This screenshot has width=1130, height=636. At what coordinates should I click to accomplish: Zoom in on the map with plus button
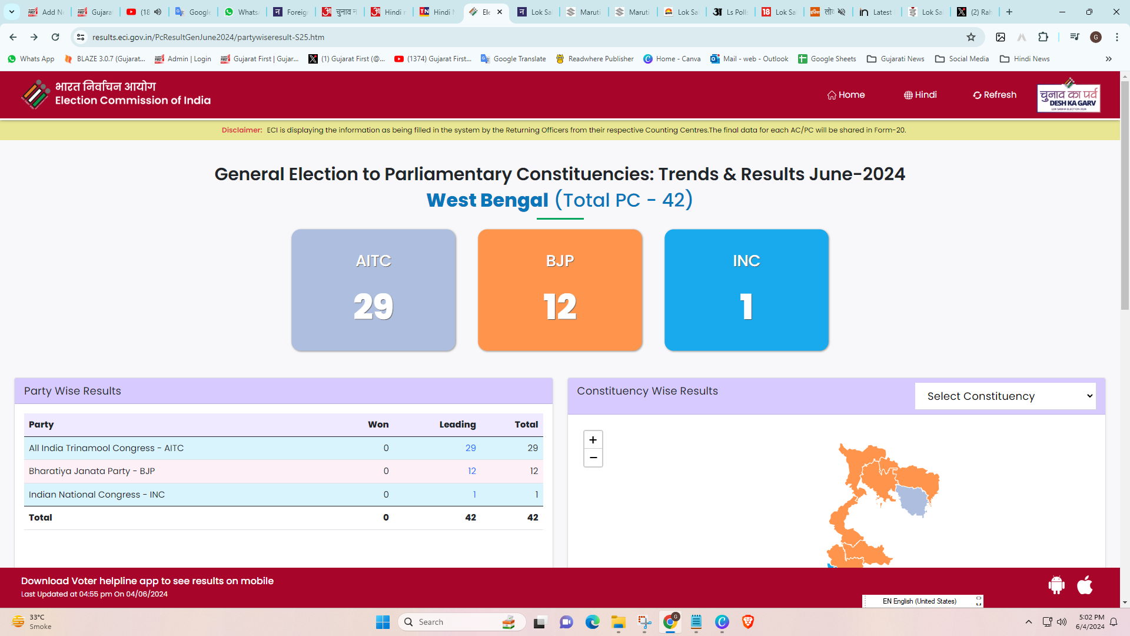click(593, 439)
